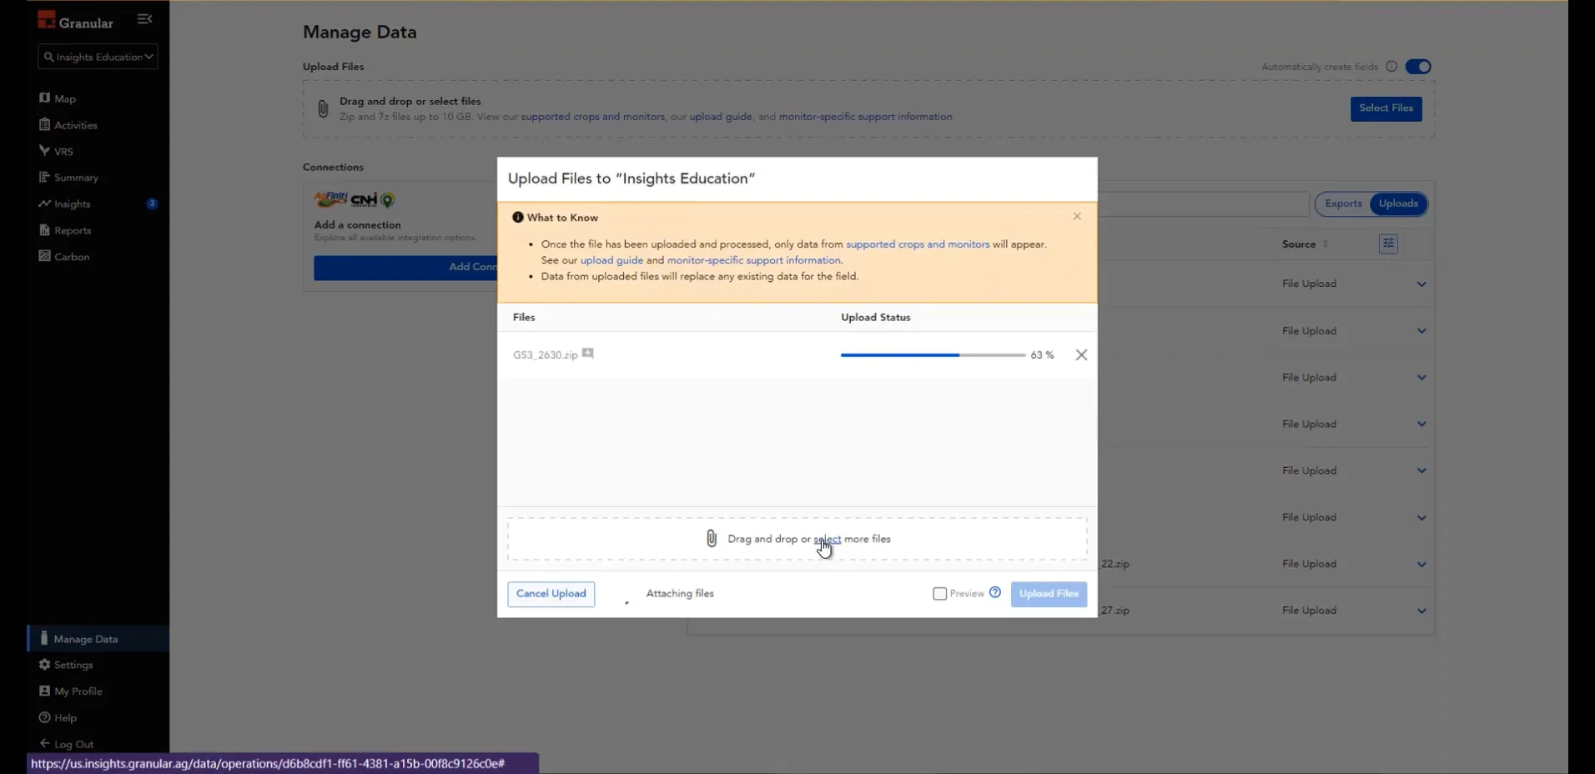
Task: Click the column filter settings icon
Action: click(x=1388, y=244)
